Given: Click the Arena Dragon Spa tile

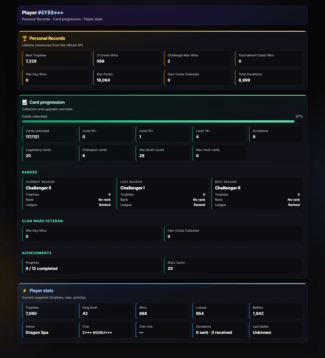Looking at the screenshot, I should pos(49,330).
